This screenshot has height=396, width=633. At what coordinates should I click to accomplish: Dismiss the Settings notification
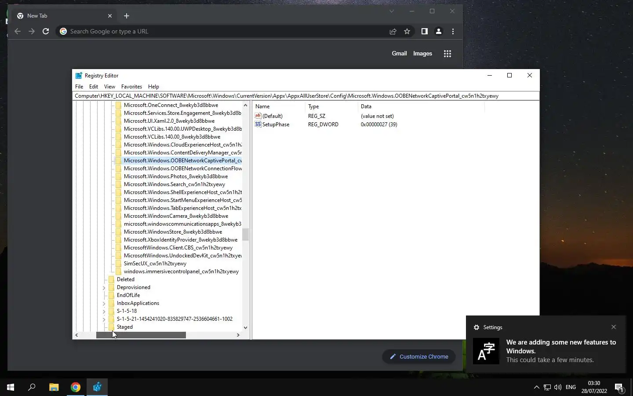click(x=614, y=327)
